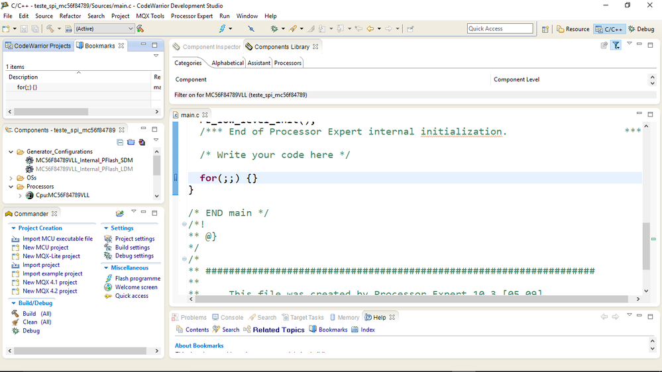
Task: Click the Welcome screen globe icon
Action: click(109, 287)
